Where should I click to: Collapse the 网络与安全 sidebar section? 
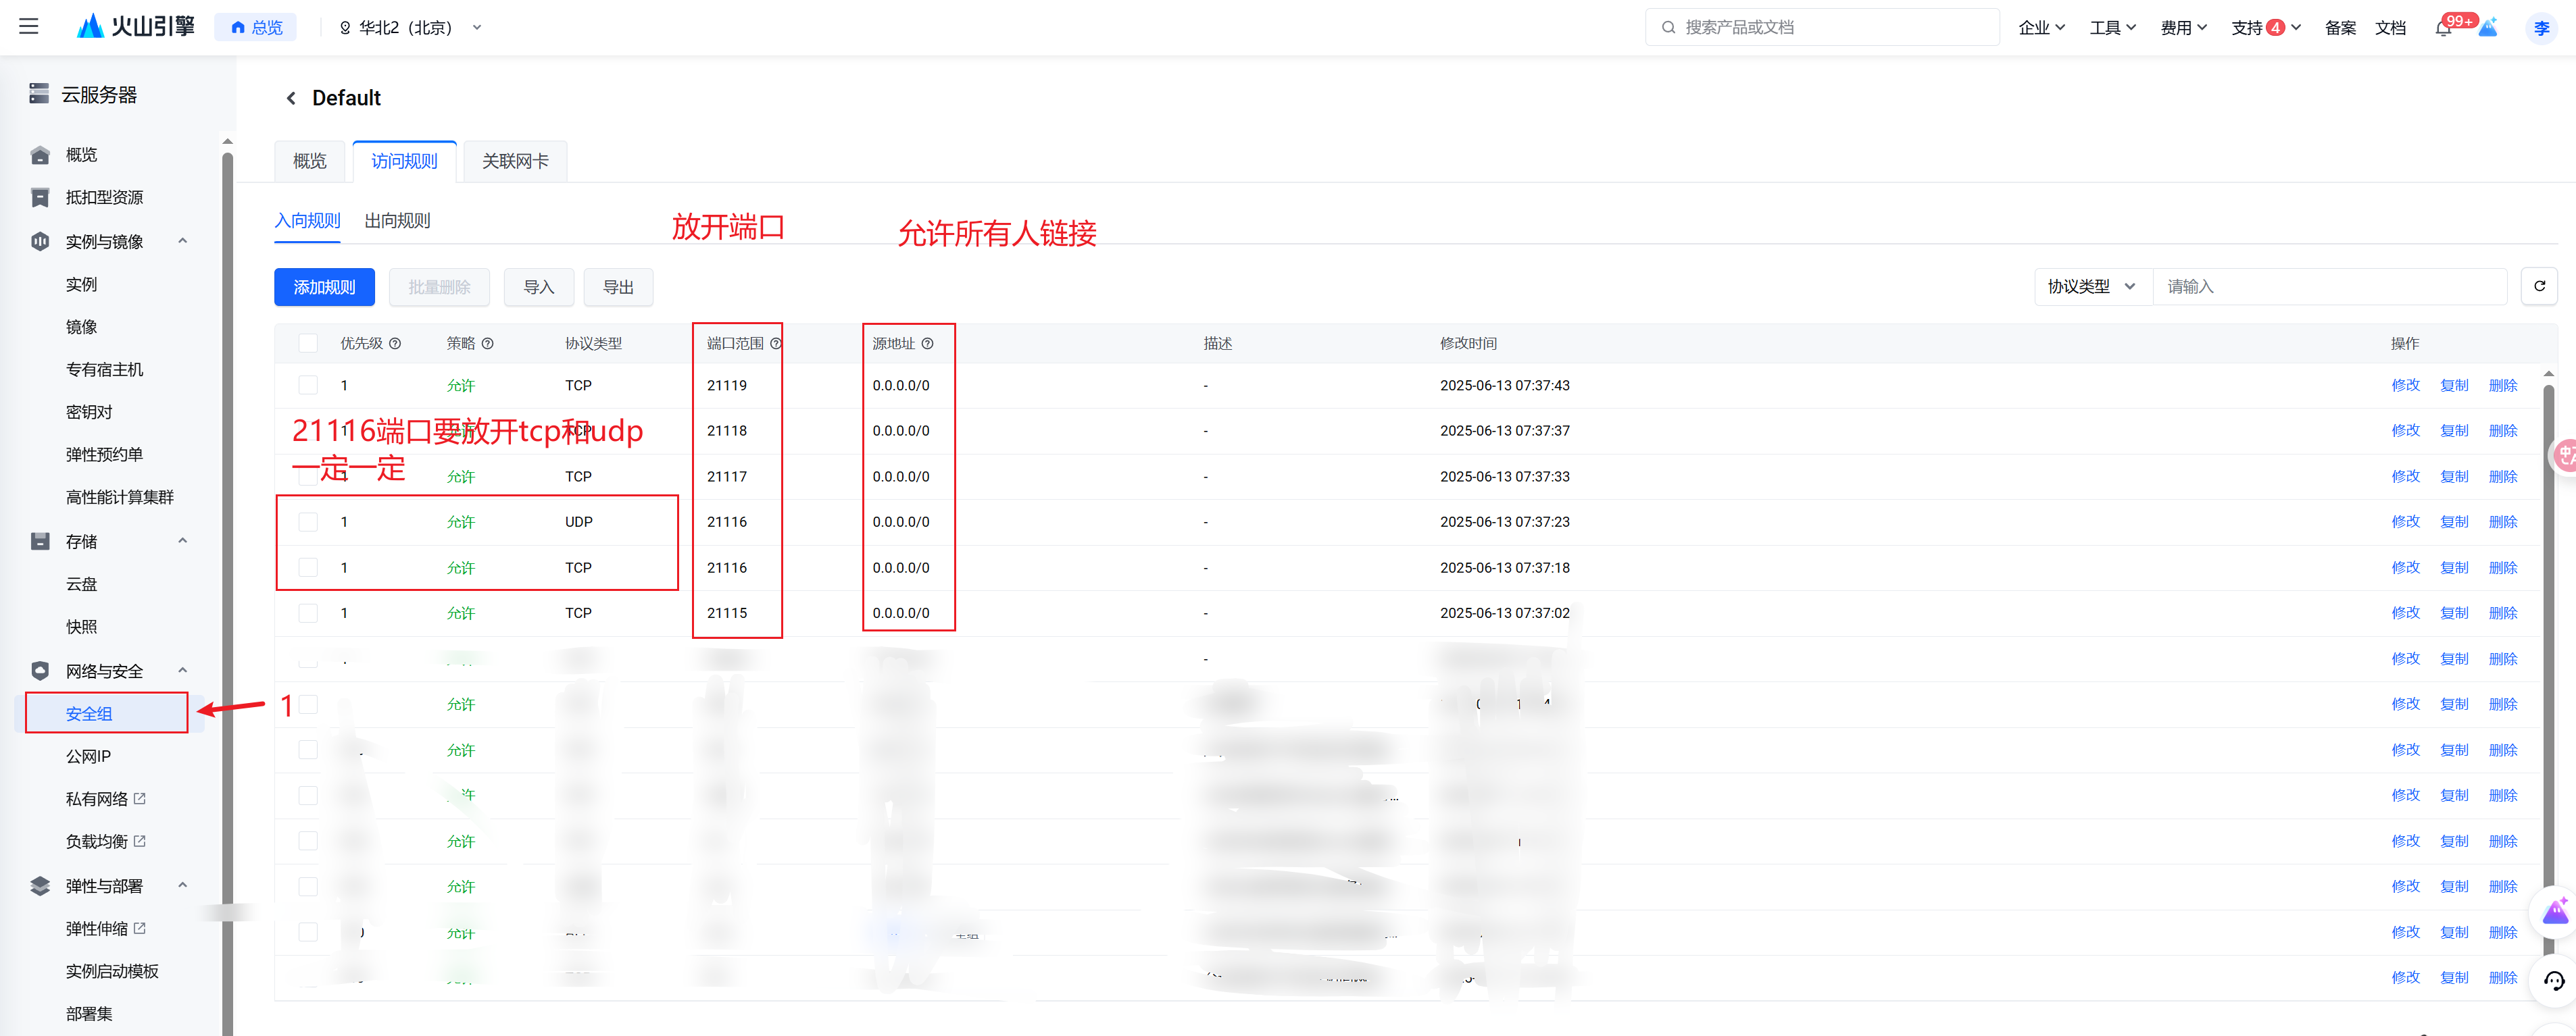pos(183,671)
